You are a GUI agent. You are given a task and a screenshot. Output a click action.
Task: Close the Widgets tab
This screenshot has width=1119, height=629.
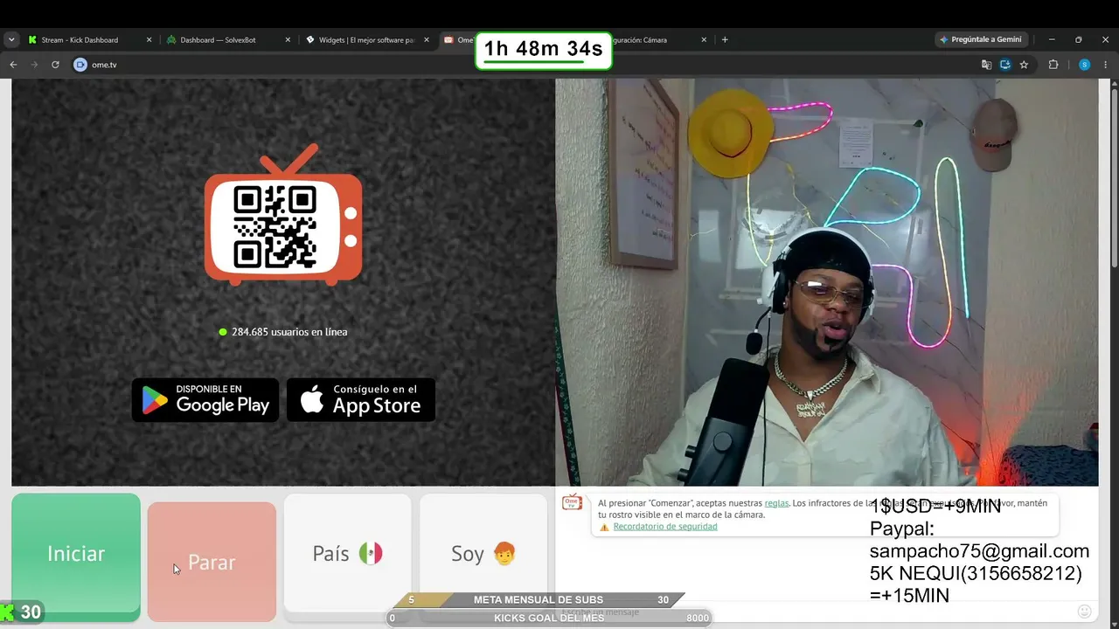(x=427, y=40)
